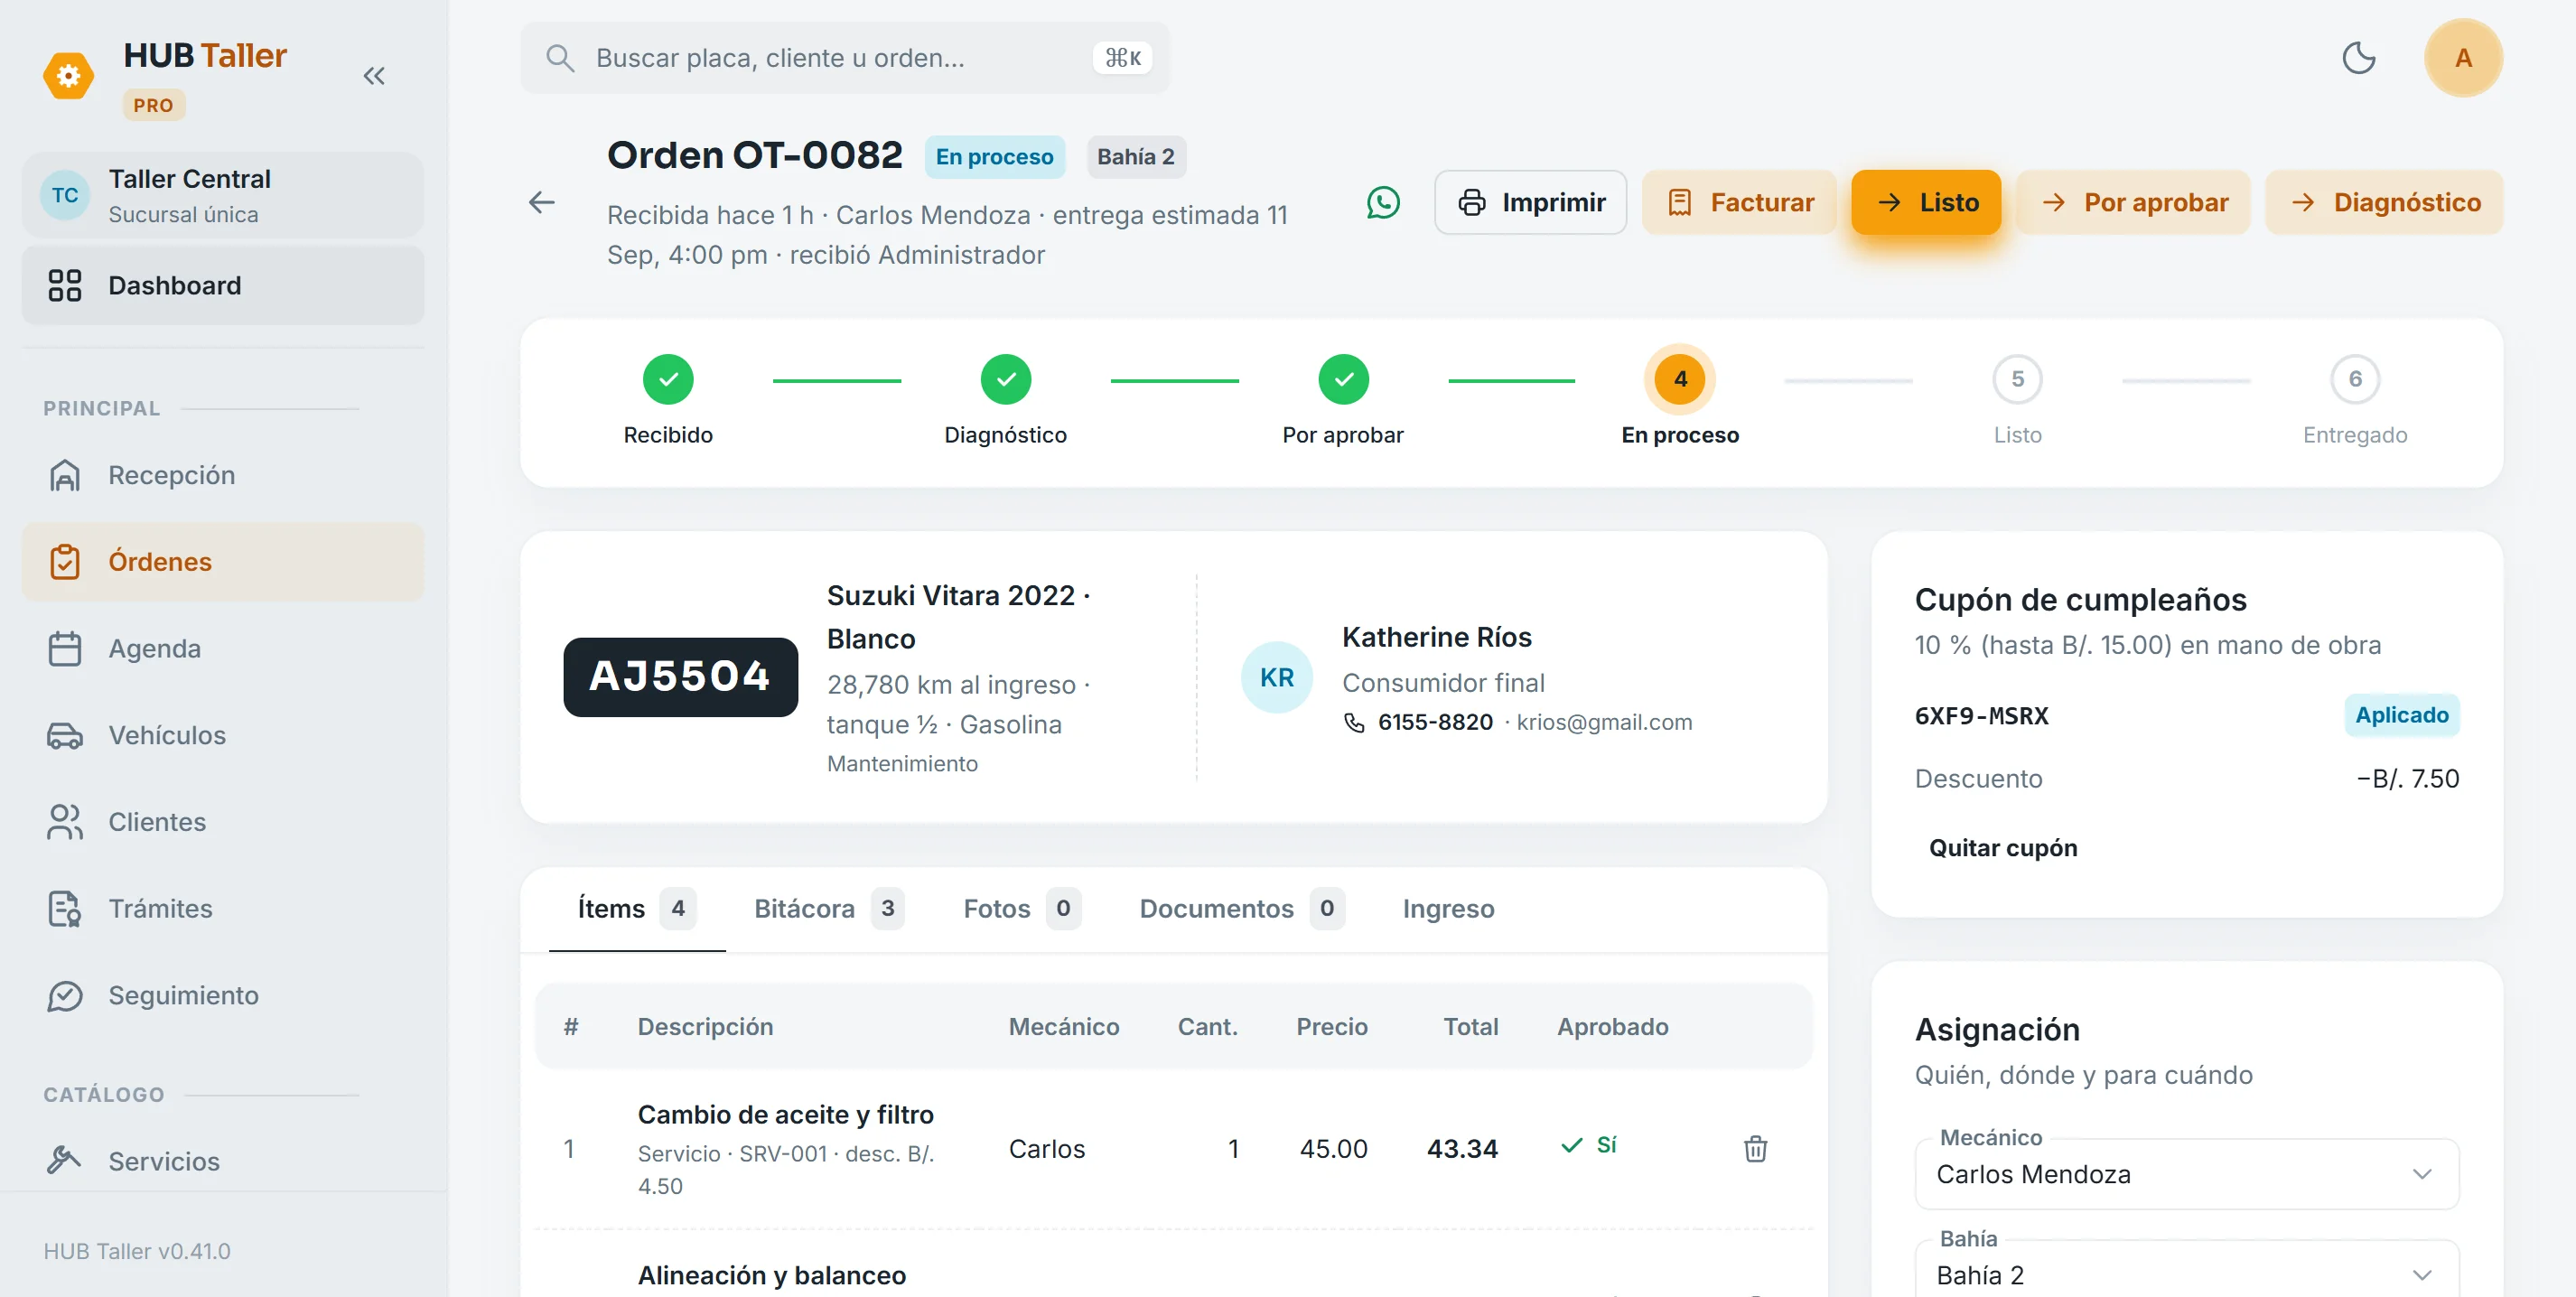Click the En proceso status badge
Screen dimensions: 2576x1297
994,157
